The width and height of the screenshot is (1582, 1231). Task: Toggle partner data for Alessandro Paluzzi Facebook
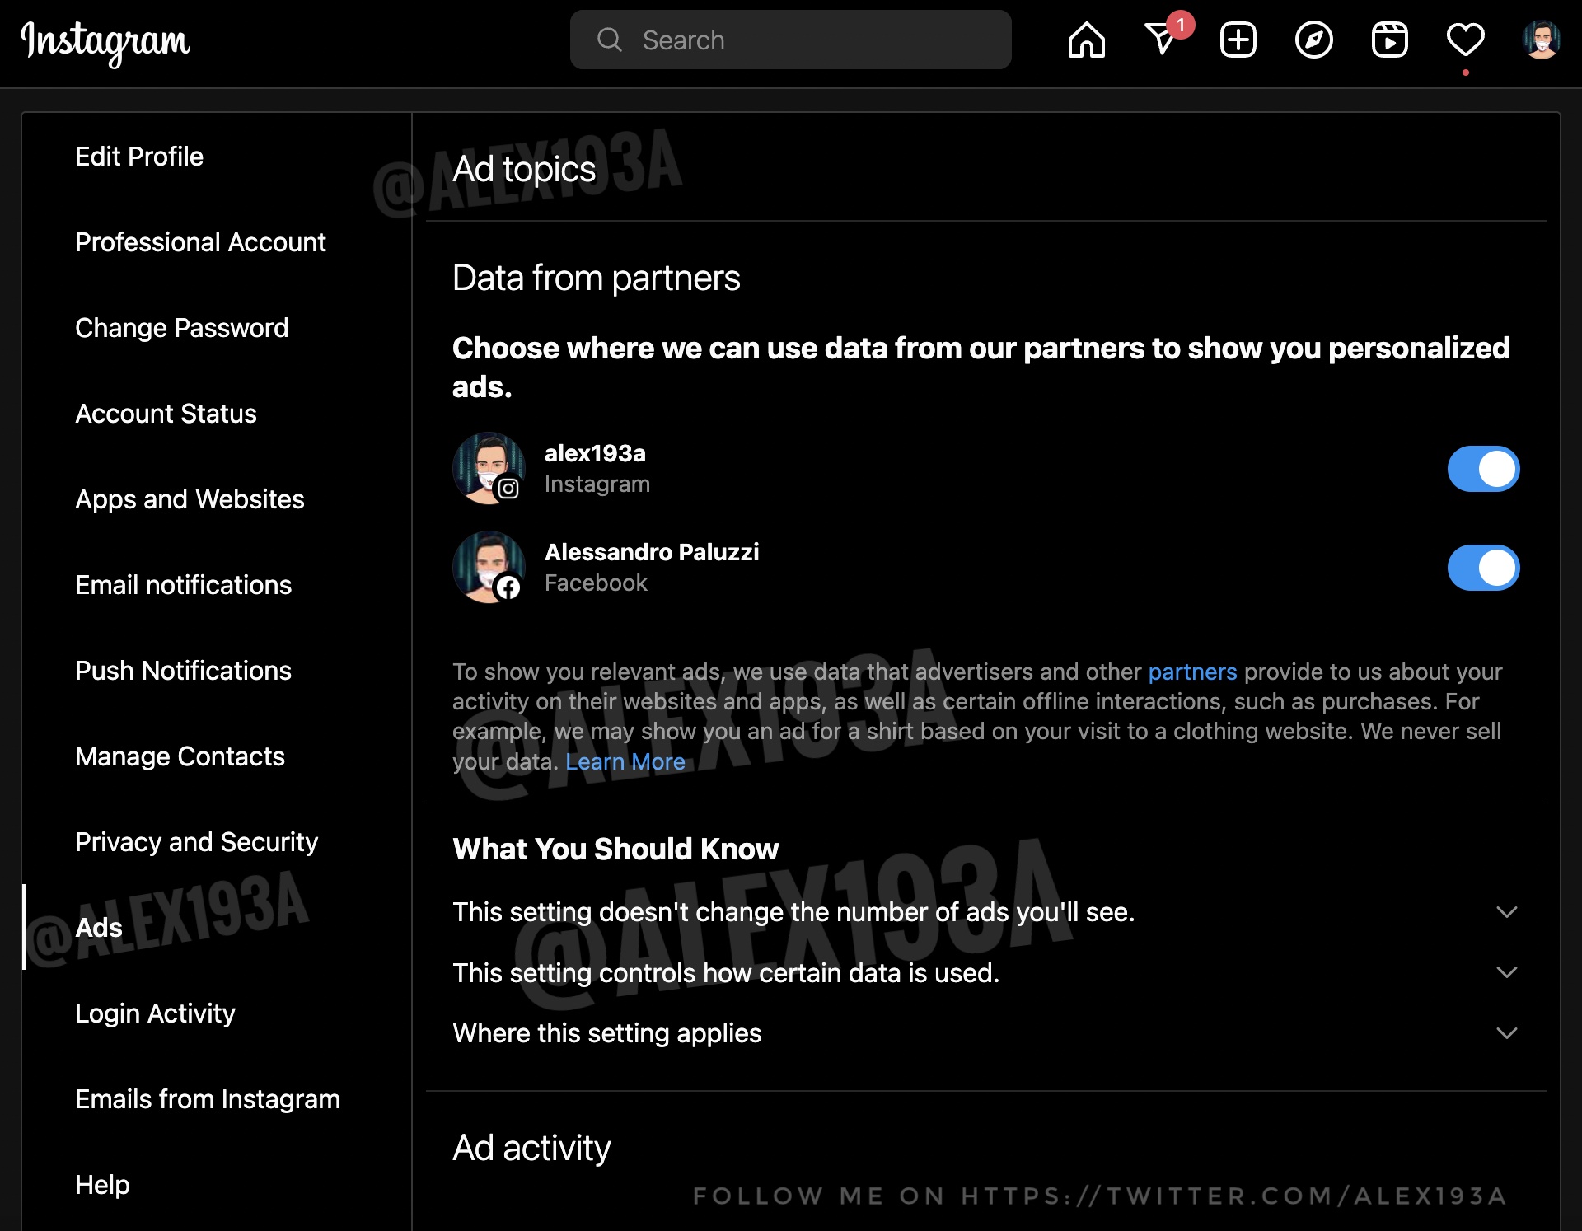(1483, 568)
